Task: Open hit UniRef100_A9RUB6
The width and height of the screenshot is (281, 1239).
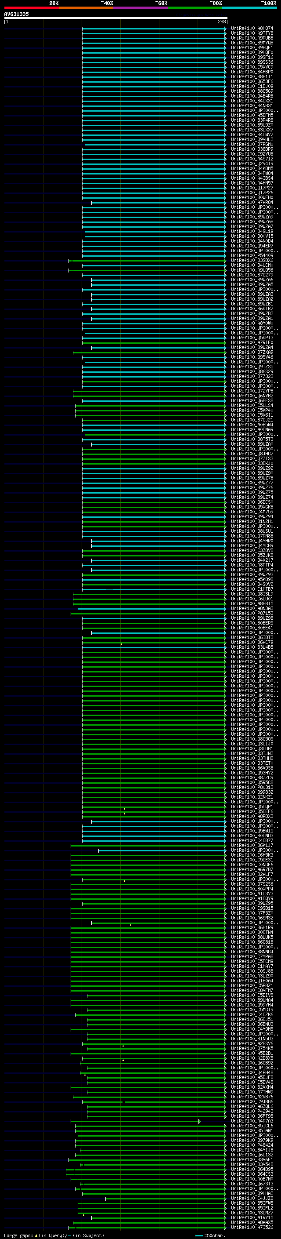Action: (x=252, y=38)
